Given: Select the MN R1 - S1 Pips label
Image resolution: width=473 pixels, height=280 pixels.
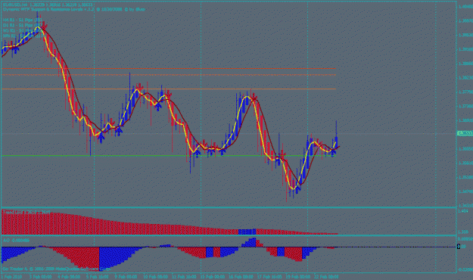Looking at the screenshot, I should pyautogui.click(x=23, y=36).
